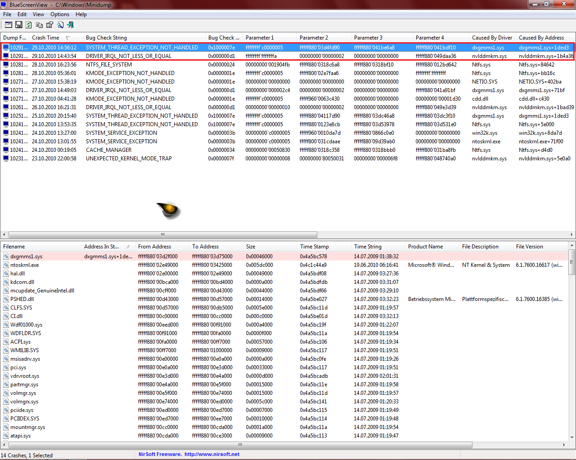
Task: Click the lower pane vertical scroll down arrow
Action: click(x=572, y=437)
